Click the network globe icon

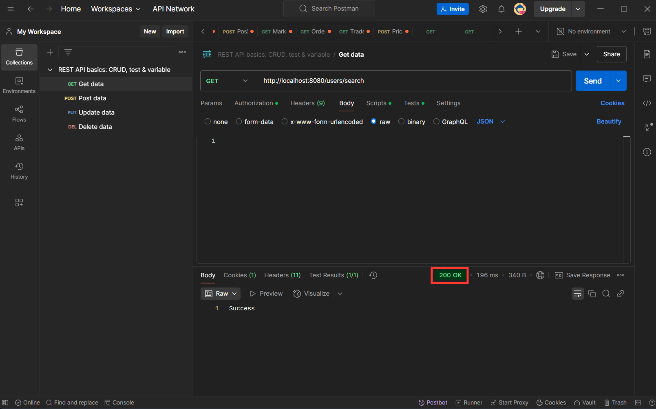pyautogui.click(x=540, y=275)
